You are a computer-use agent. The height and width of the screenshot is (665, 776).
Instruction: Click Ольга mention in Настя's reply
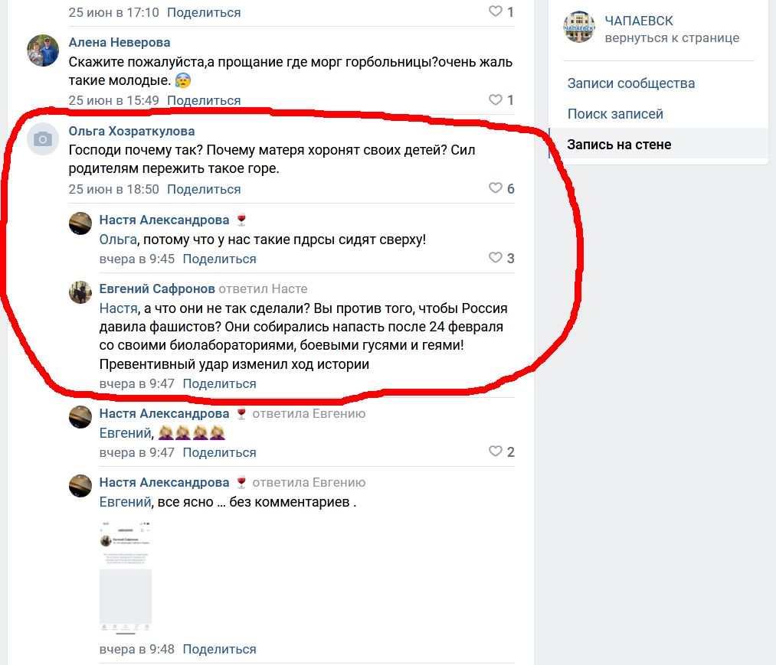118,240
